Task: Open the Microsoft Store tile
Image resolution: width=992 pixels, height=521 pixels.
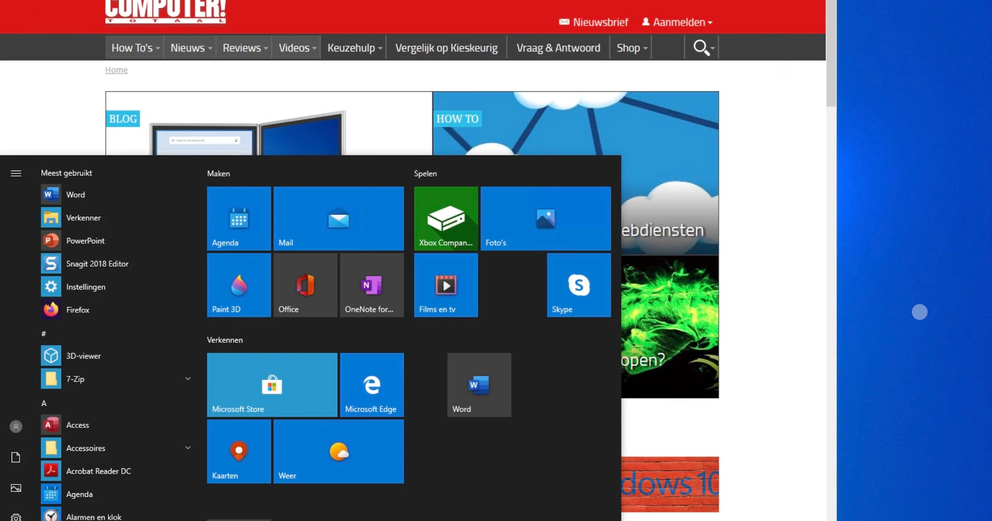Action: (x=272, y=385)
